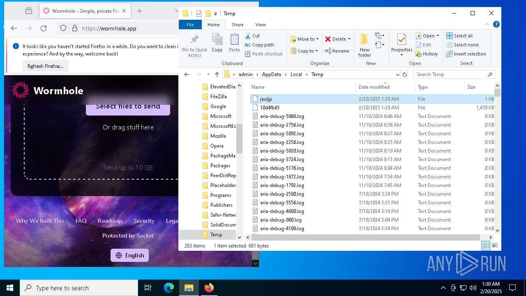Screen dimensions: 526x296
Task: Click Firefox tracking protection shield icon
Action: click(63, 28)
